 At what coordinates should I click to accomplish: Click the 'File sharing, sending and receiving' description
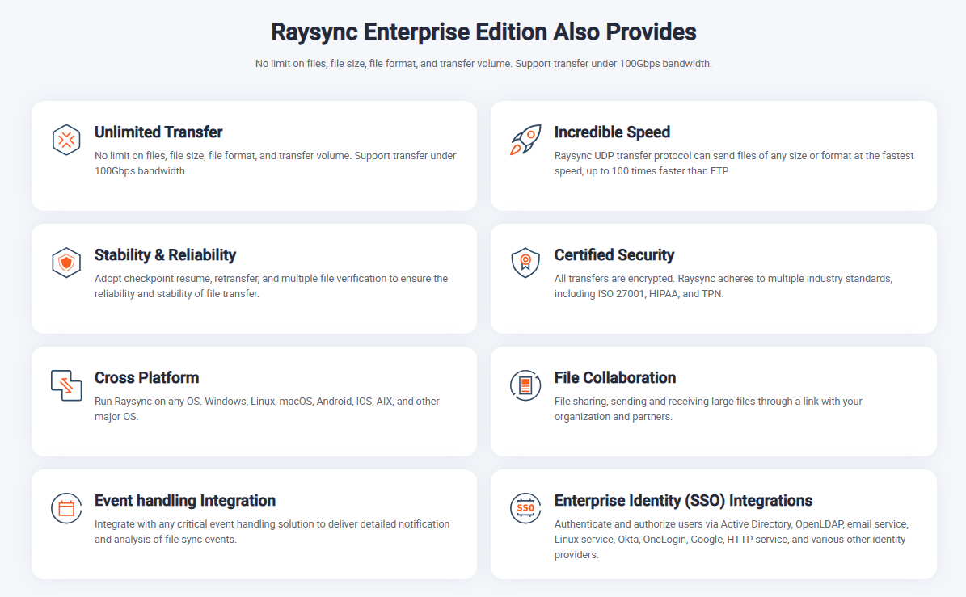pyautogui.click(x=708, y=409)
